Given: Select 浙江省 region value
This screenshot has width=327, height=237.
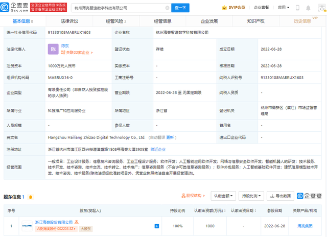Looking at the screenshot, I should coord(161,111).
